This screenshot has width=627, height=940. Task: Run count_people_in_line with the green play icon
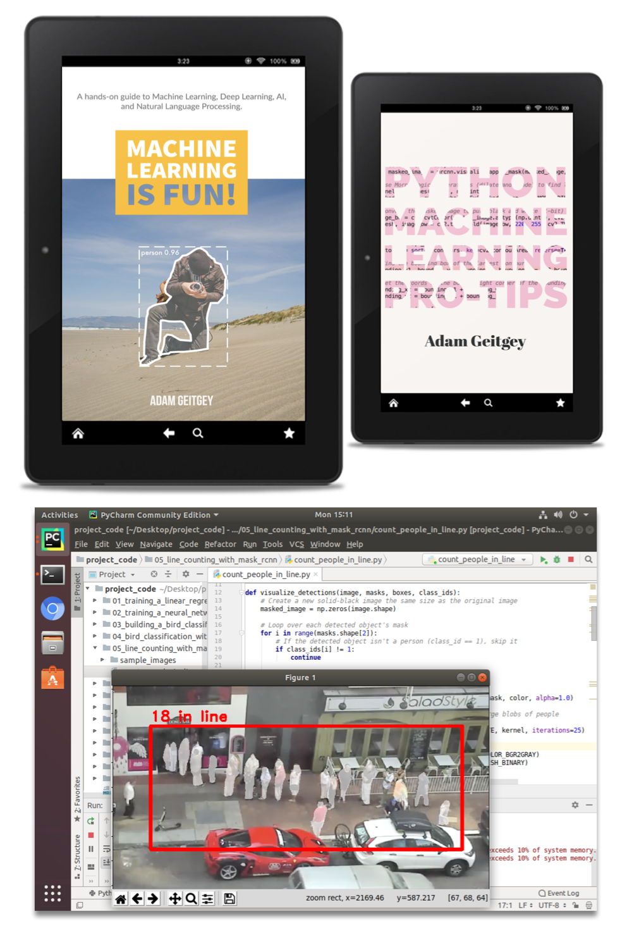tap(543, 560)
